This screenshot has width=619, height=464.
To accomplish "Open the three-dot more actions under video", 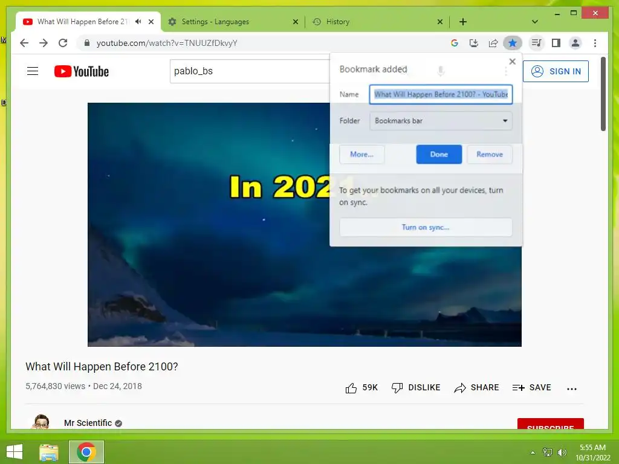I will [x=572, y=388].
